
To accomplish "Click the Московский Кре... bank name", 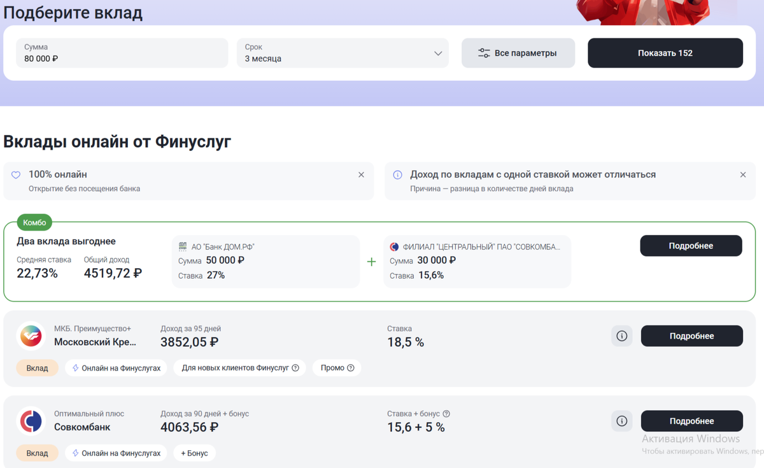I will click(95, 342).
